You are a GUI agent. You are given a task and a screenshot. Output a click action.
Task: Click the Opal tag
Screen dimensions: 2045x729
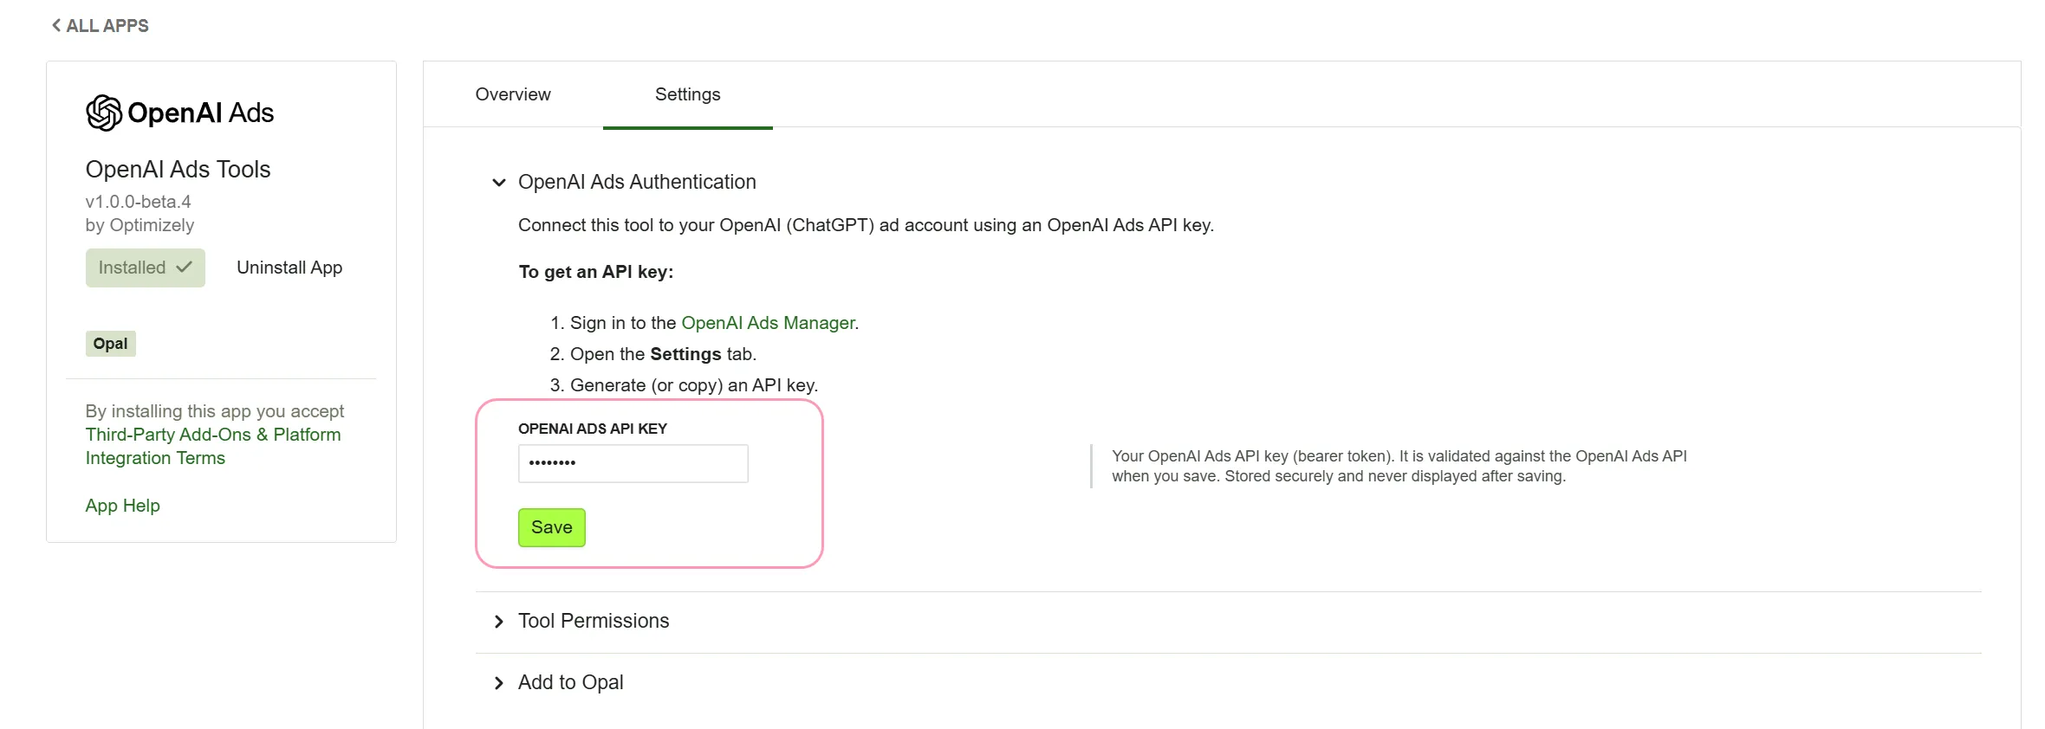pyautogui.click(x=110, y=344)
